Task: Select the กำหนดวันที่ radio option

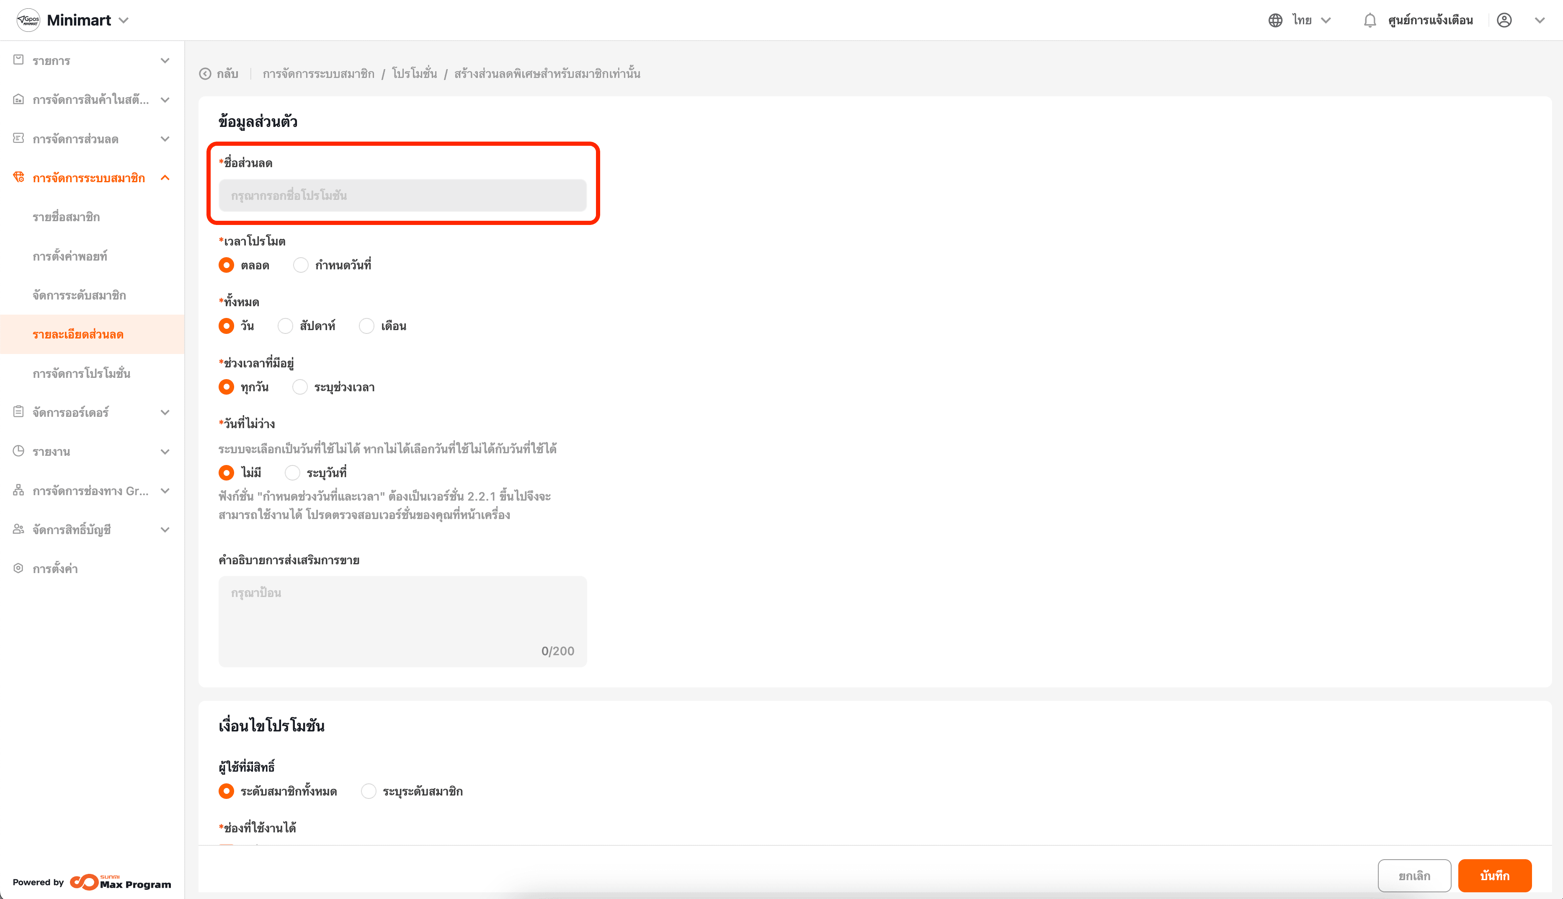Action: pyautogui.click(x=301, y=266)
